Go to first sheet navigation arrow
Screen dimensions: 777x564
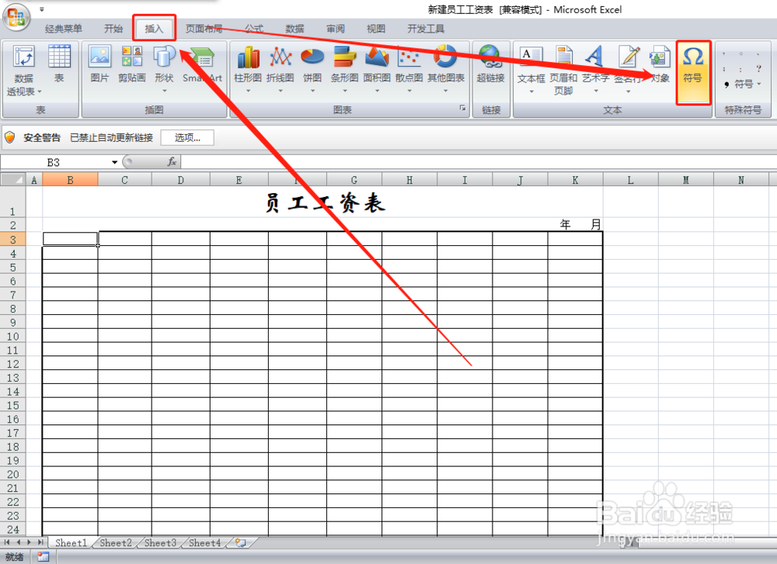click(7, 542)
